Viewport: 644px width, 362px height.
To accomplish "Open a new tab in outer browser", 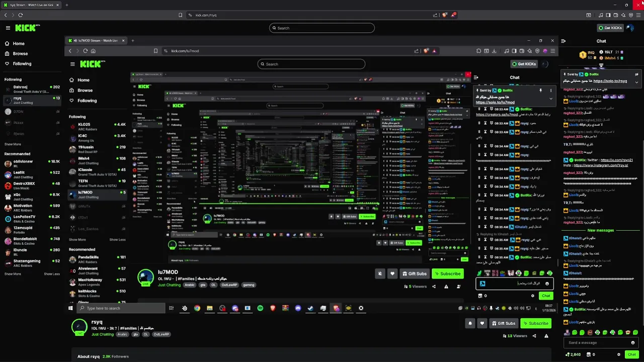I will 66,5.
